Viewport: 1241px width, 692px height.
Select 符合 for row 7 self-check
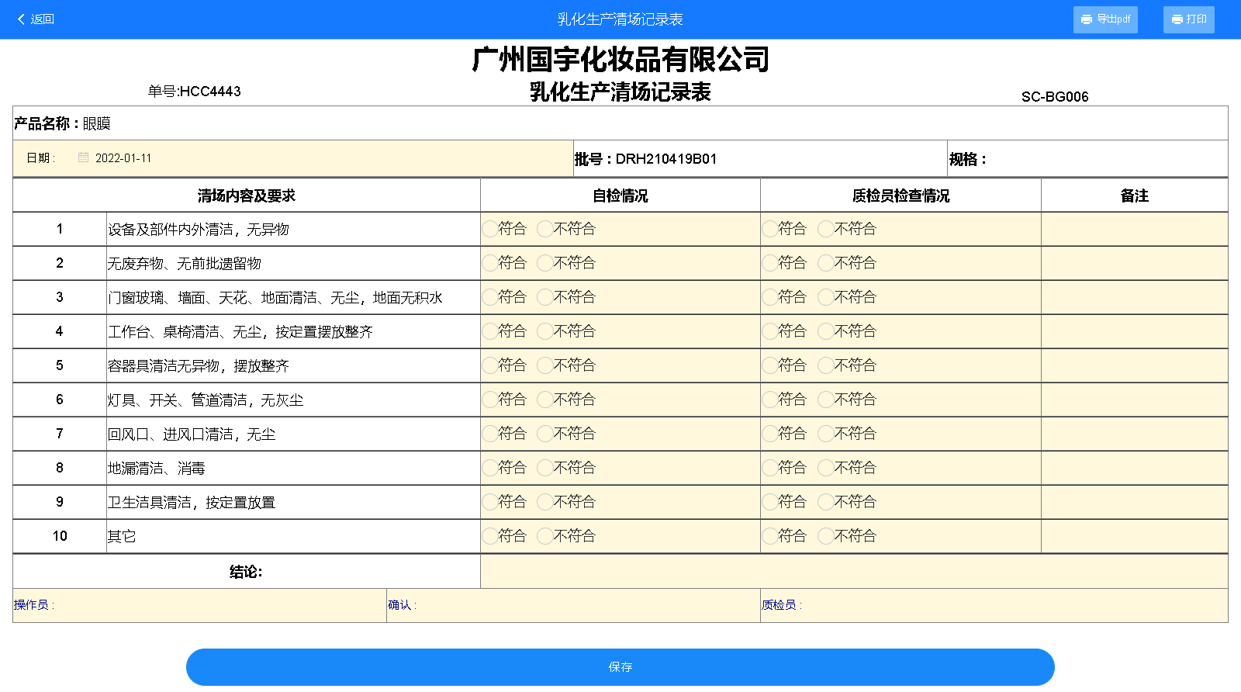pyautogui.click(x=489, y=434)
